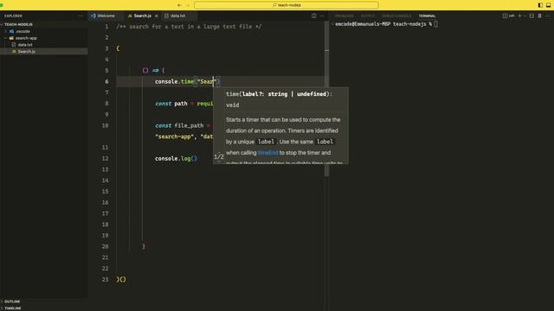Click console.log on line 12
This screenshot has width=554, height=311.
coord(176,159)
